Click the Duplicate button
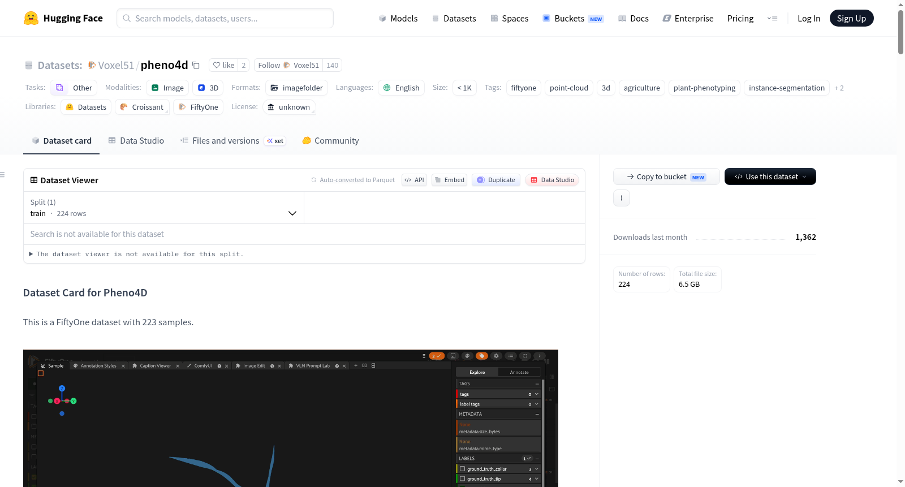The width and height of the screenshot is (905, 487). tap(495, 180)
